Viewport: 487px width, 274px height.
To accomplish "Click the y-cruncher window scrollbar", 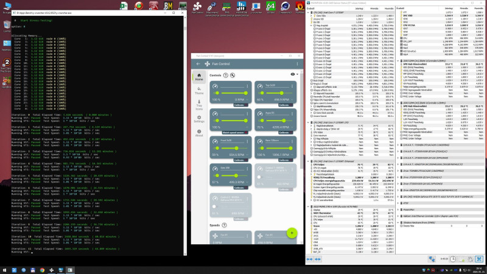I will (x=185, y=136).
